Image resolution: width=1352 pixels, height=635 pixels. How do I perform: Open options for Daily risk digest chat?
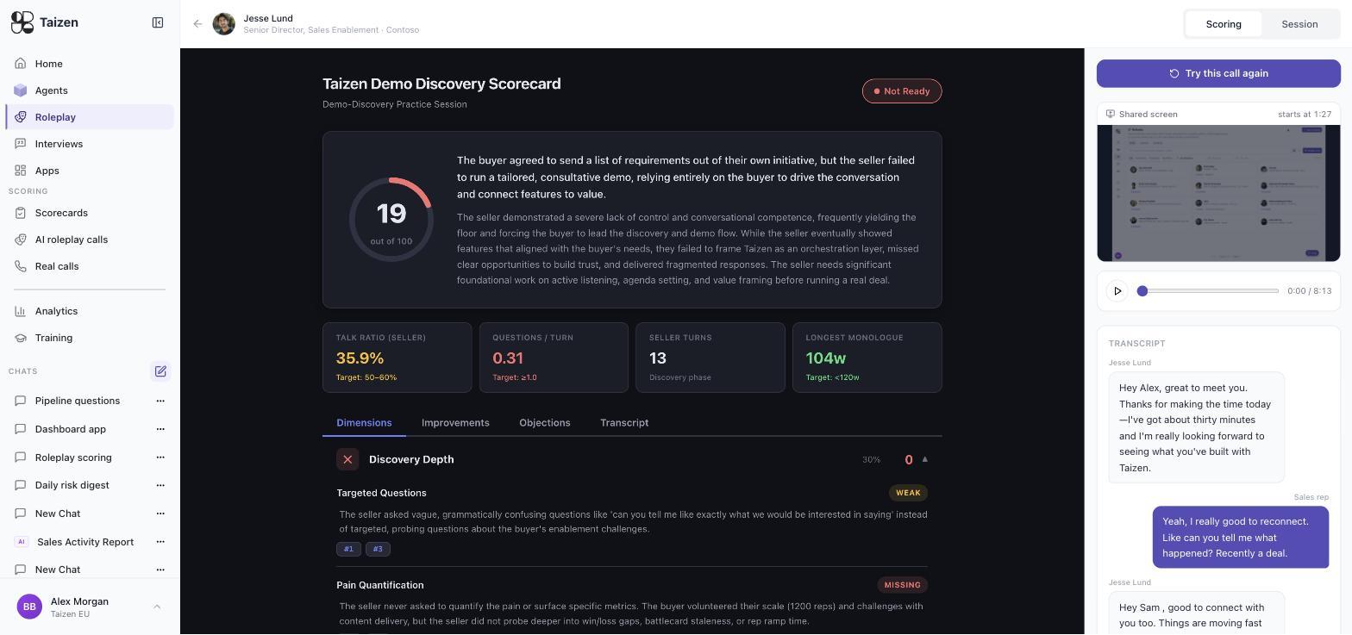(x=160, y=485)
